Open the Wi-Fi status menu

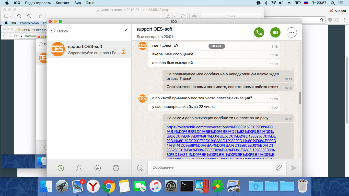(x=274, y=3)
